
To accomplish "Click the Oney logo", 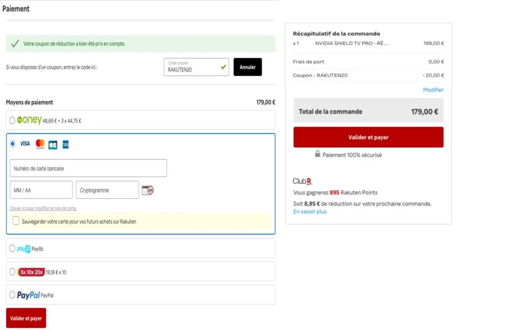I will 29,121.
